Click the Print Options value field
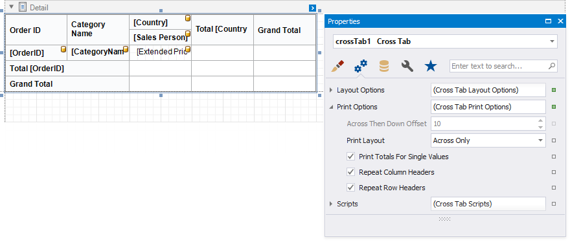The width and height of the screenshot is (570, 242). click(488, 107)
